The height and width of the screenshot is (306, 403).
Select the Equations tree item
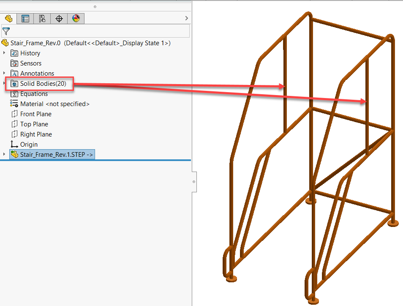tap(34, 94)
